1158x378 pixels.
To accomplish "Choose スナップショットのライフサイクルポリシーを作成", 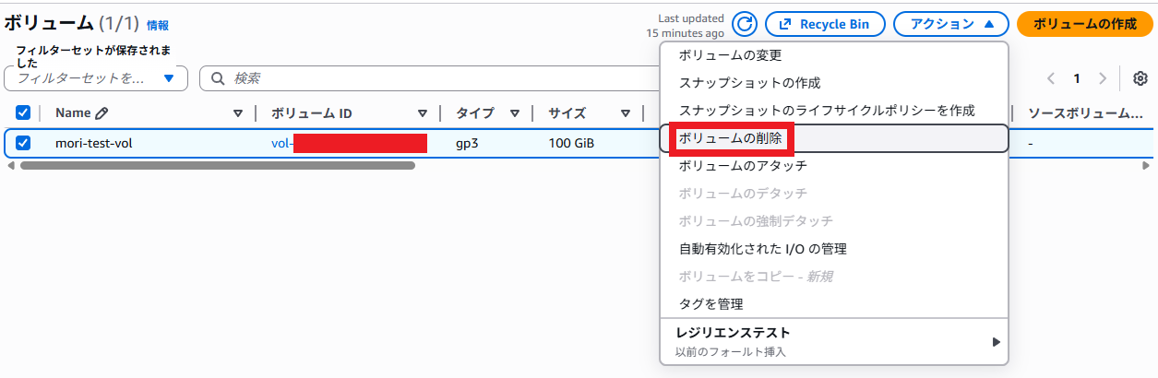I will [x=834, y=111].
